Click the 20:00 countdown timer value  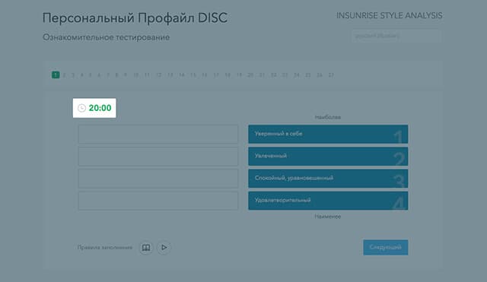click(x=100, y=108)
